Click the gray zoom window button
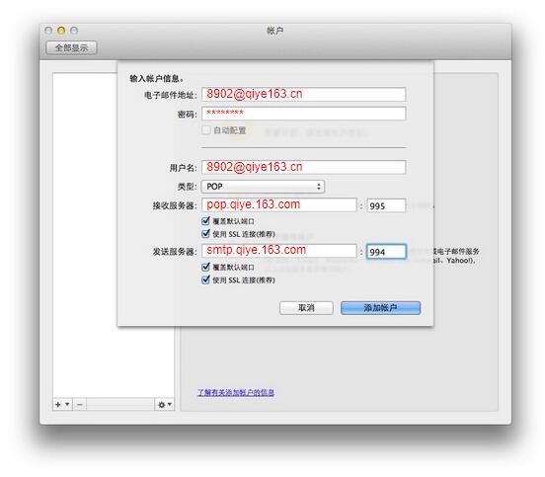 pos(74,31)
